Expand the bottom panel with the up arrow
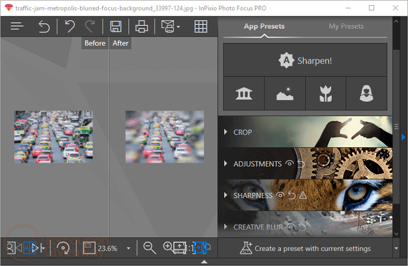 pyautogui.click(x=204, y=262)
